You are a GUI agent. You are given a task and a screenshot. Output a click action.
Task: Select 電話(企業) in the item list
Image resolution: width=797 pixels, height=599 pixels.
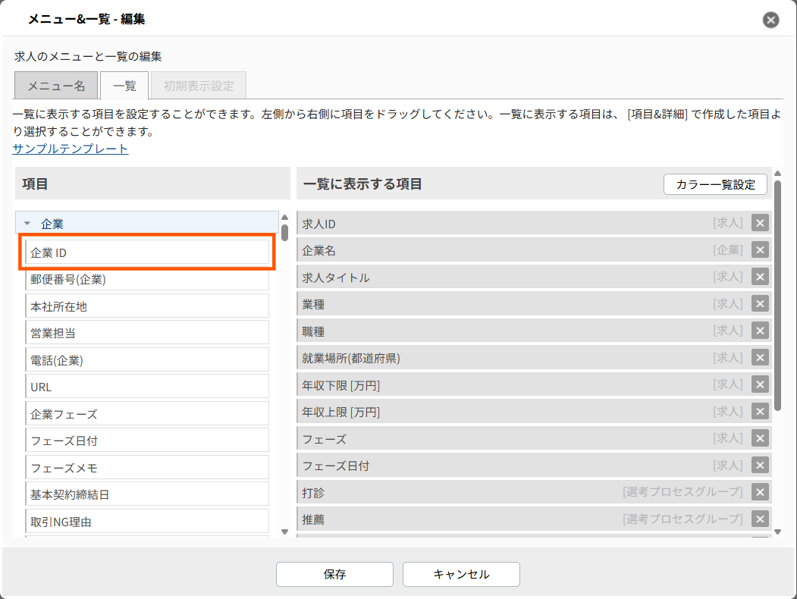[147, 360]
